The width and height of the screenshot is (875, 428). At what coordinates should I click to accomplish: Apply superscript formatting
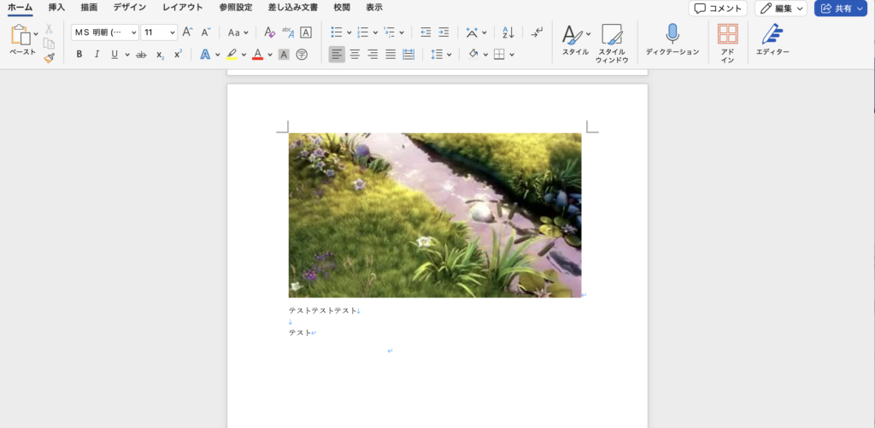click(178, 54)
